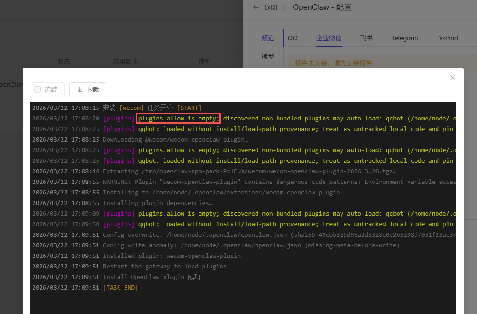The image size is (477, 314).
Task: Open the 飞书 tab
Action: 366,38
